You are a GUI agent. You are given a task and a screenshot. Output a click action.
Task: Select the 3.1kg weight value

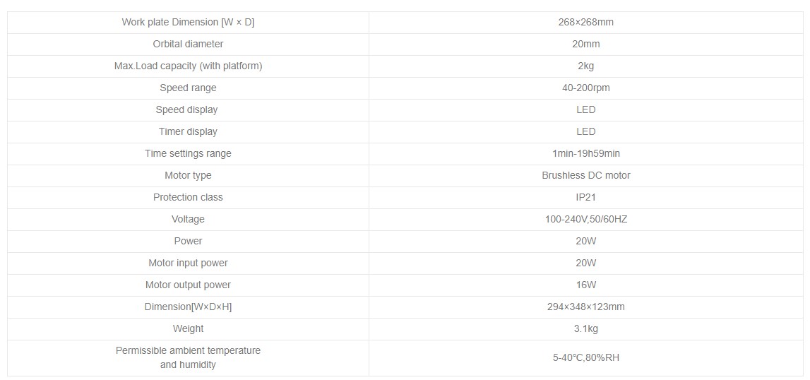585,328
